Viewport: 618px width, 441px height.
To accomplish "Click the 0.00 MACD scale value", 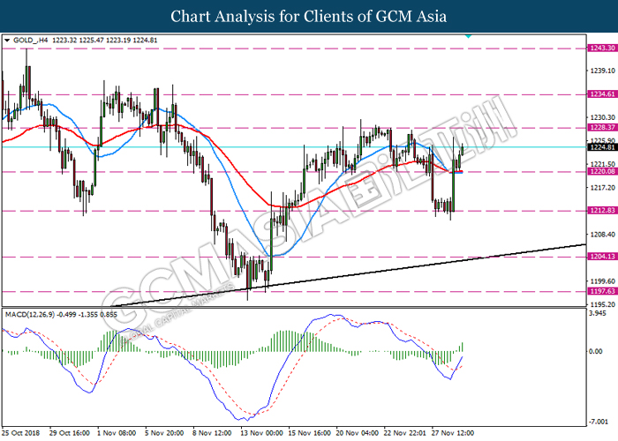I will coord(596,351).
